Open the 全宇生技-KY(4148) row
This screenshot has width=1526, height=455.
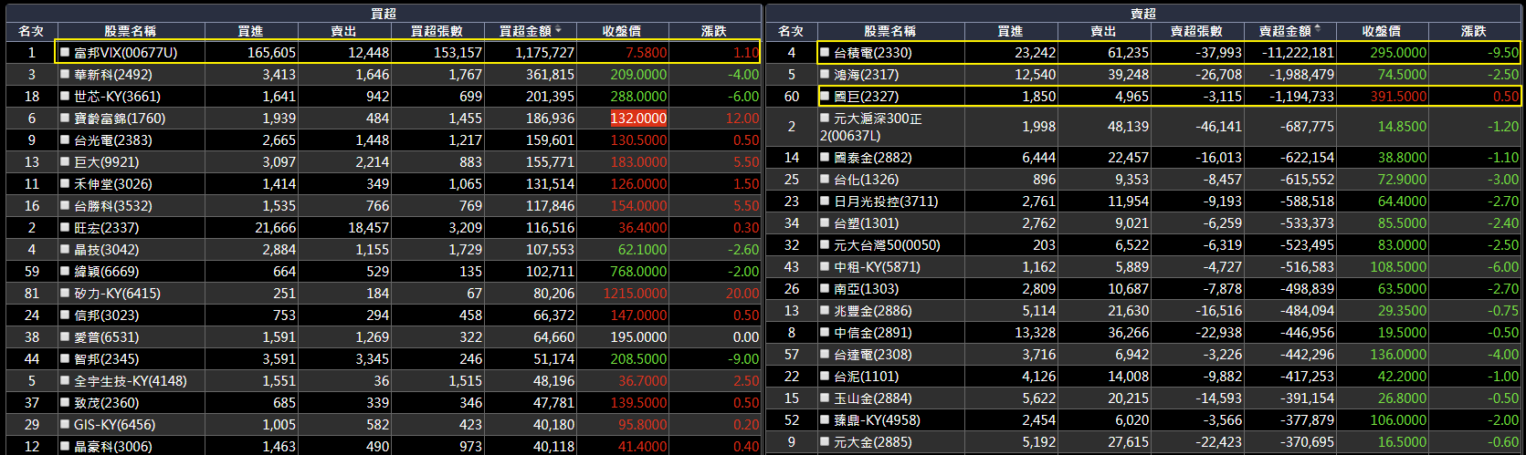[384, 380]
